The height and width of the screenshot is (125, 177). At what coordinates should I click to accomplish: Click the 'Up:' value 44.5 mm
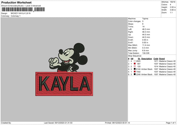coord(146,34)
